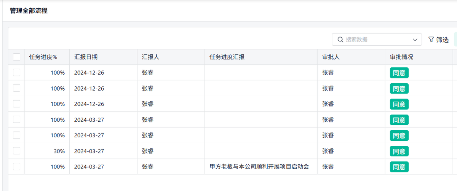Tick the last row's checkbox
The image size is (457, 191).
pos(16,167)
